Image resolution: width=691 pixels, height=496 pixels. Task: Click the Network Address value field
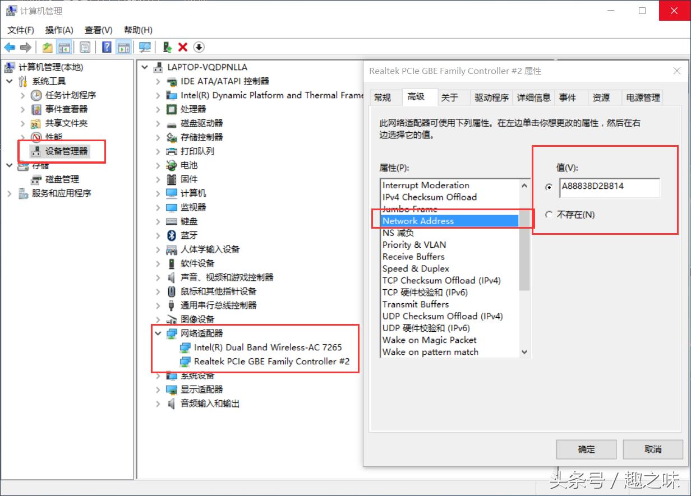coord(610,188)
